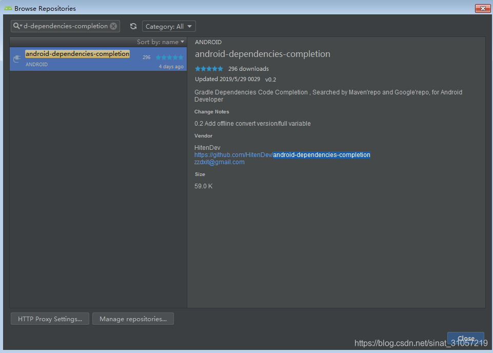The height and width of the screenshot is (353, 493).
Task: Click the version 'v0.2' label
Action: pos(270,80)
